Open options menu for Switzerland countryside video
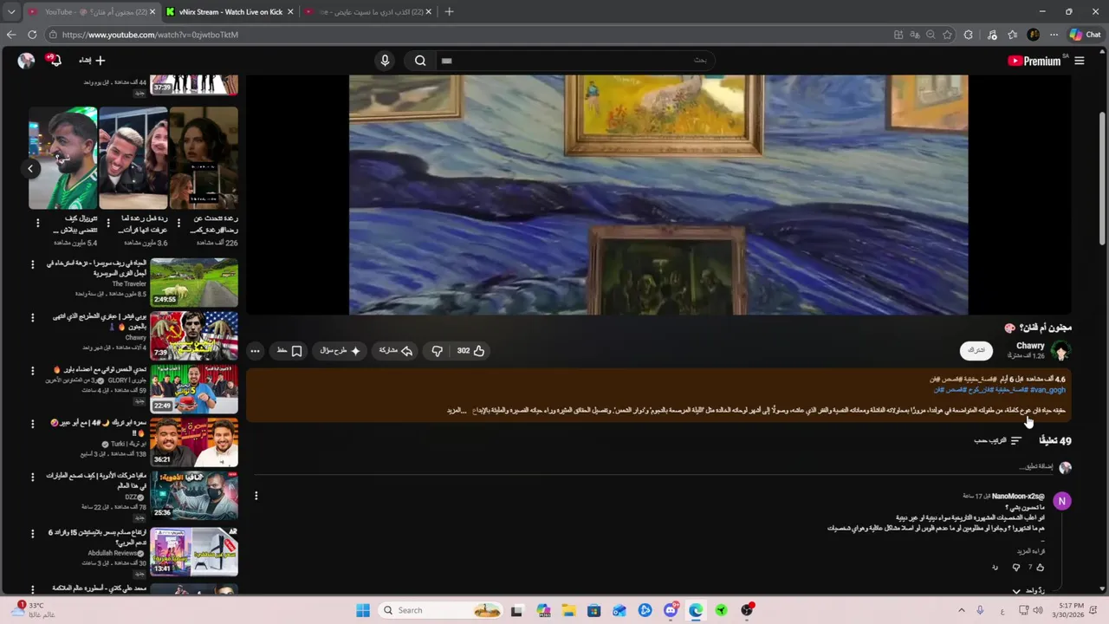Viewport: 1109px width, 624px height. tap(33, 264)
